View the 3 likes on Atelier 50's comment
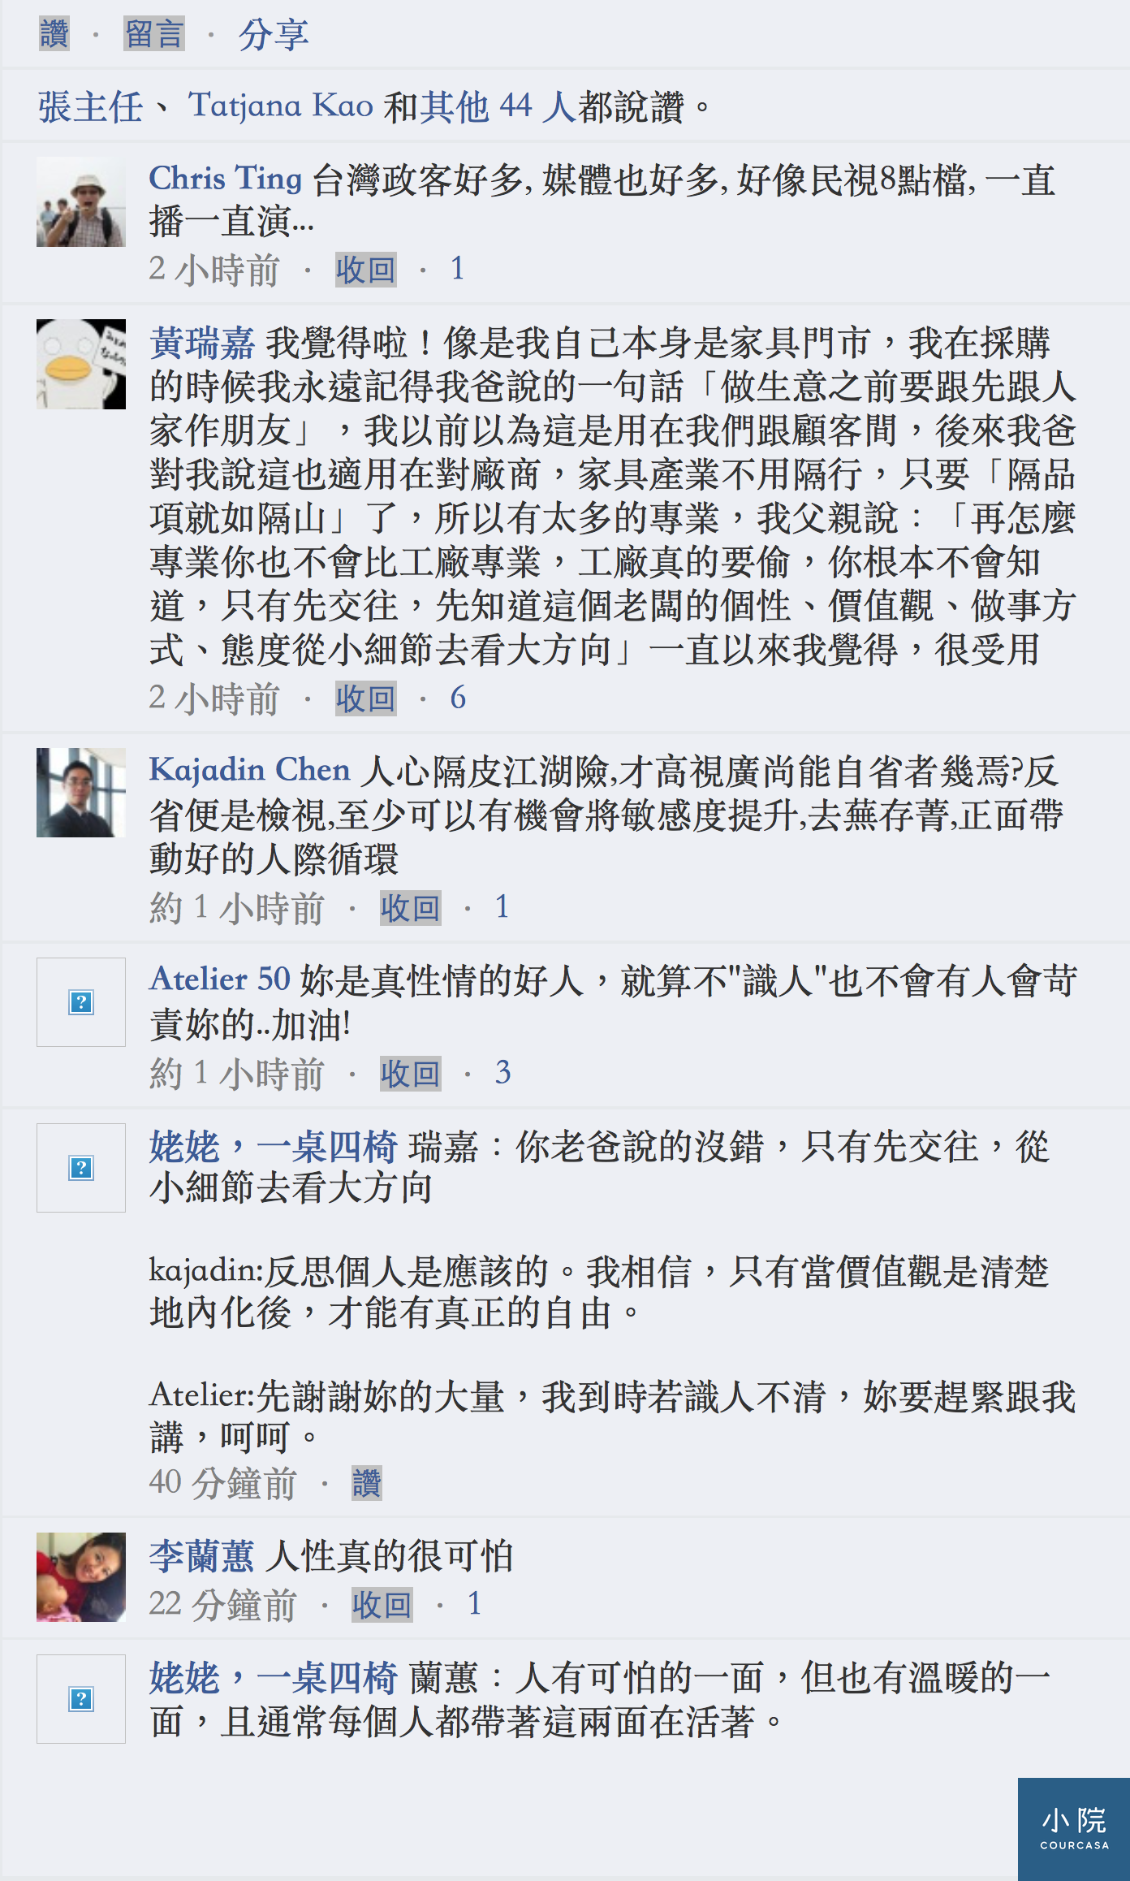Viewport: 1130px width, 1881px height. click(x=503, y=1073)
